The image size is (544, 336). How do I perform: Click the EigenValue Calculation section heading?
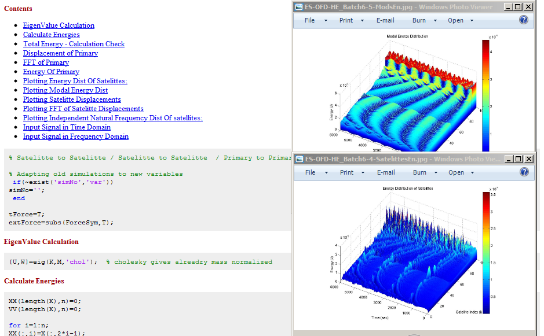[x=41, y=242]
